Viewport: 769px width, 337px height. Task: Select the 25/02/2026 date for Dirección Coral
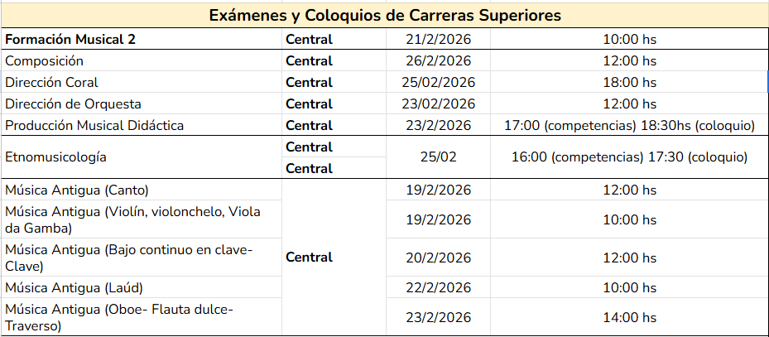pyautogui.click(x=438, y=83)
